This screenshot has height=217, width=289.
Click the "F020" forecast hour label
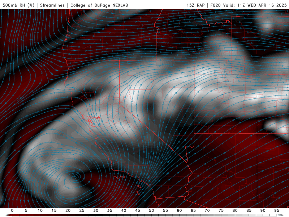tap(215, 5)
